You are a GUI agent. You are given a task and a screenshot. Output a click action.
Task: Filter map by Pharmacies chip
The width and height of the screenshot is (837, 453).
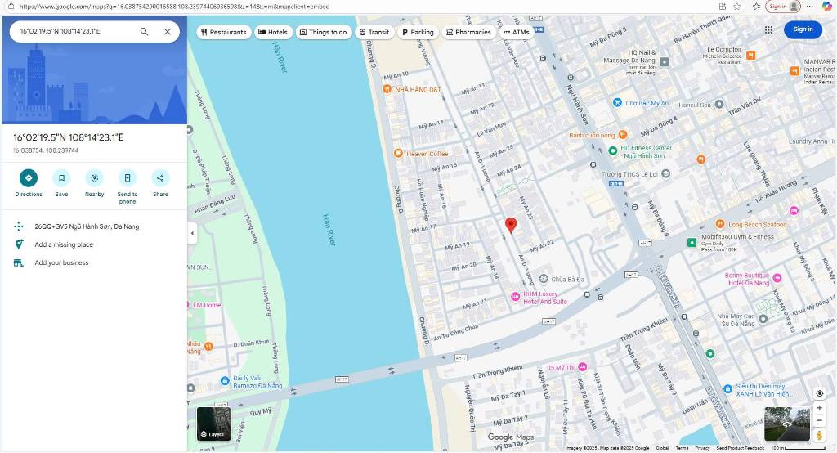[x=468, y=32]
